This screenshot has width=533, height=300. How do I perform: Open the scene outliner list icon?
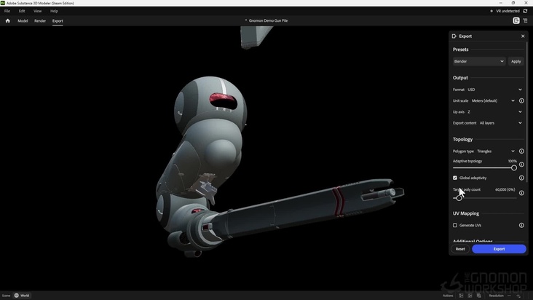point(525,20)
